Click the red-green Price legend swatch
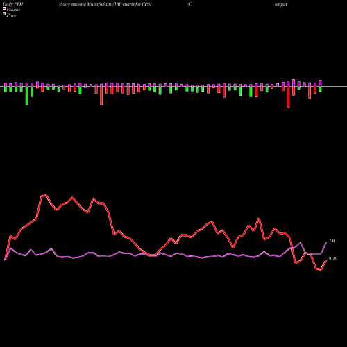Image resolution: width=347 pixels, height=347 pixels. click(x=4, y=15)
